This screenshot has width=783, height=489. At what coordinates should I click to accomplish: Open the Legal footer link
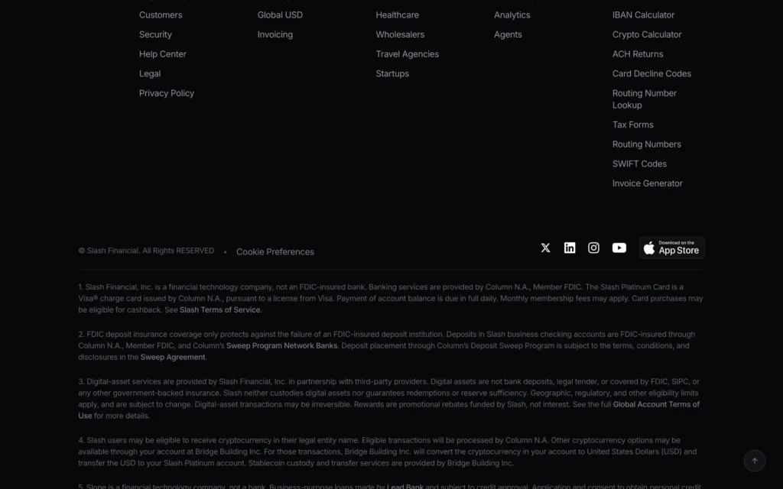[x=150, y=74]
